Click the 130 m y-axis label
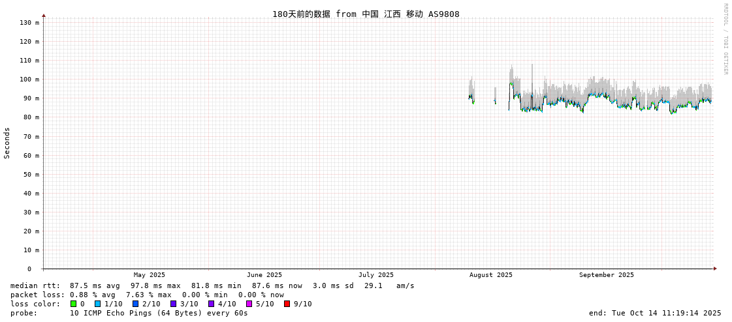The width and height of the screenshot is (732, 322). coord(30,23)
